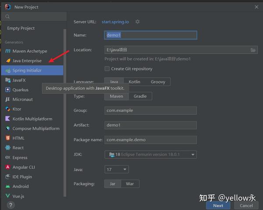The image size is (263, 210).
Task: Select the Android generator icon
Action: [8, 186]
